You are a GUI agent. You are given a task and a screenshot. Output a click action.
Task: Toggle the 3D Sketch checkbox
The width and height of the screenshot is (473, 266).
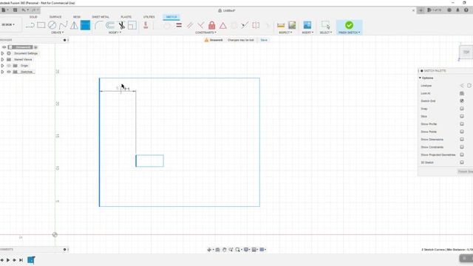coord(462,163)
